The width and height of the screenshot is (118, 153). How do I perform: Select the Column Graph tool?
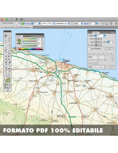click(x=9, y=68)
